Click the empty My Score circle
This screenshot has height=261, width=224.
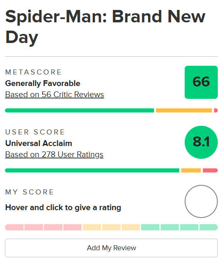click(201, 201)
